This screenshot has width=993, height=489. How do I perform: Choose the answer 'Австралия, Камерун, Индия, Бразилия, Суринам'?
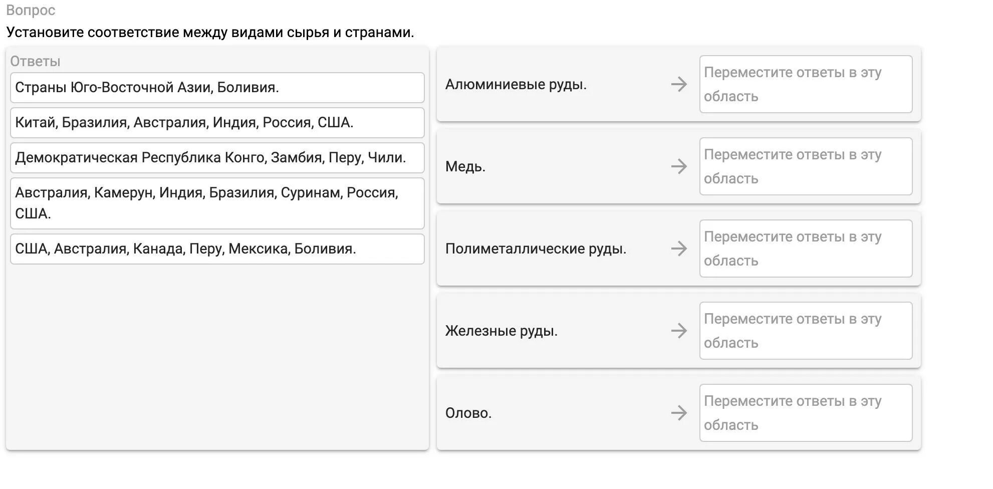coord(217,203)
